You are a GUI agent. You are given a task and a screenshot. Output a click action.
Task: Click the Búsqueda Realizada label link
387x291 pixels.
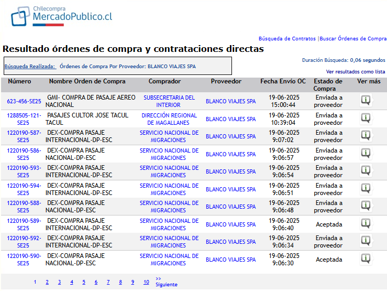(x=30, y=67)
